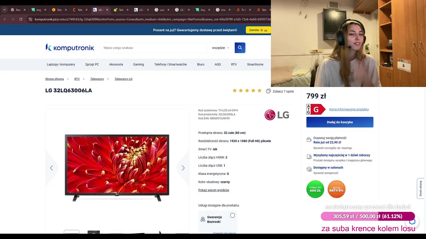
Task: Open 'Karta informacyjna produktu' link
Action: pyautogui.click(x=349, y=109)
